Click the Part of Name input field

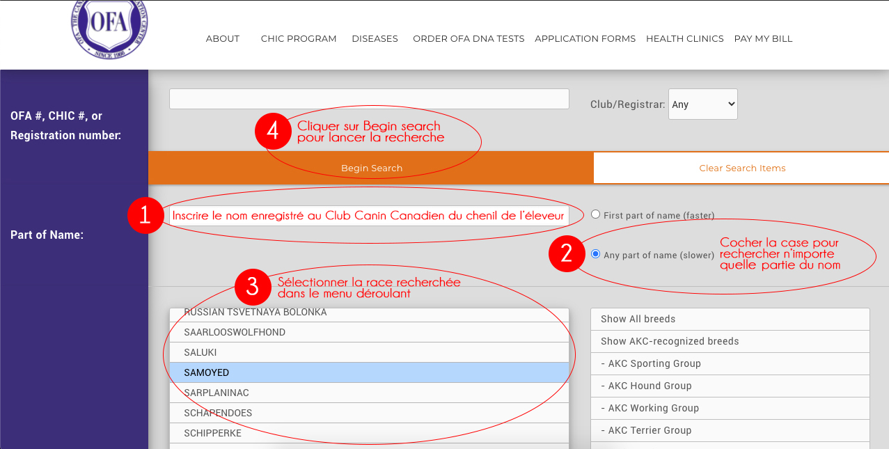369,216
